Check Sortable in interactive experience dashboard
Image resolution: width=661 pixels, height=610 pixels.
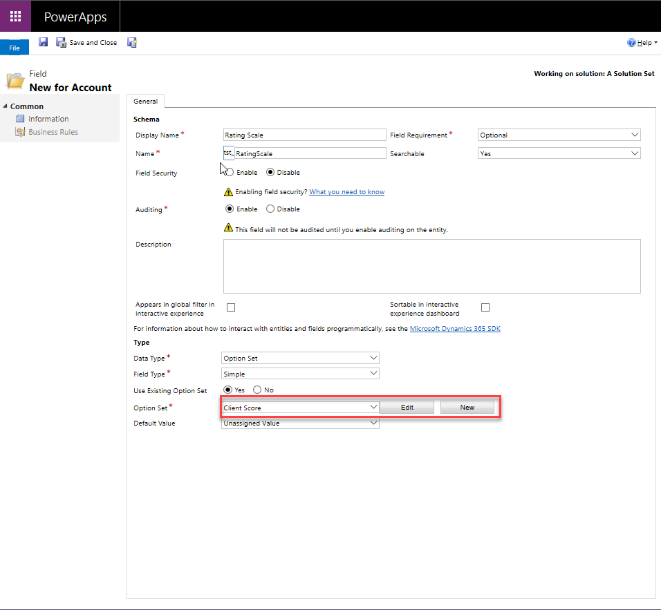pos(485,307)
